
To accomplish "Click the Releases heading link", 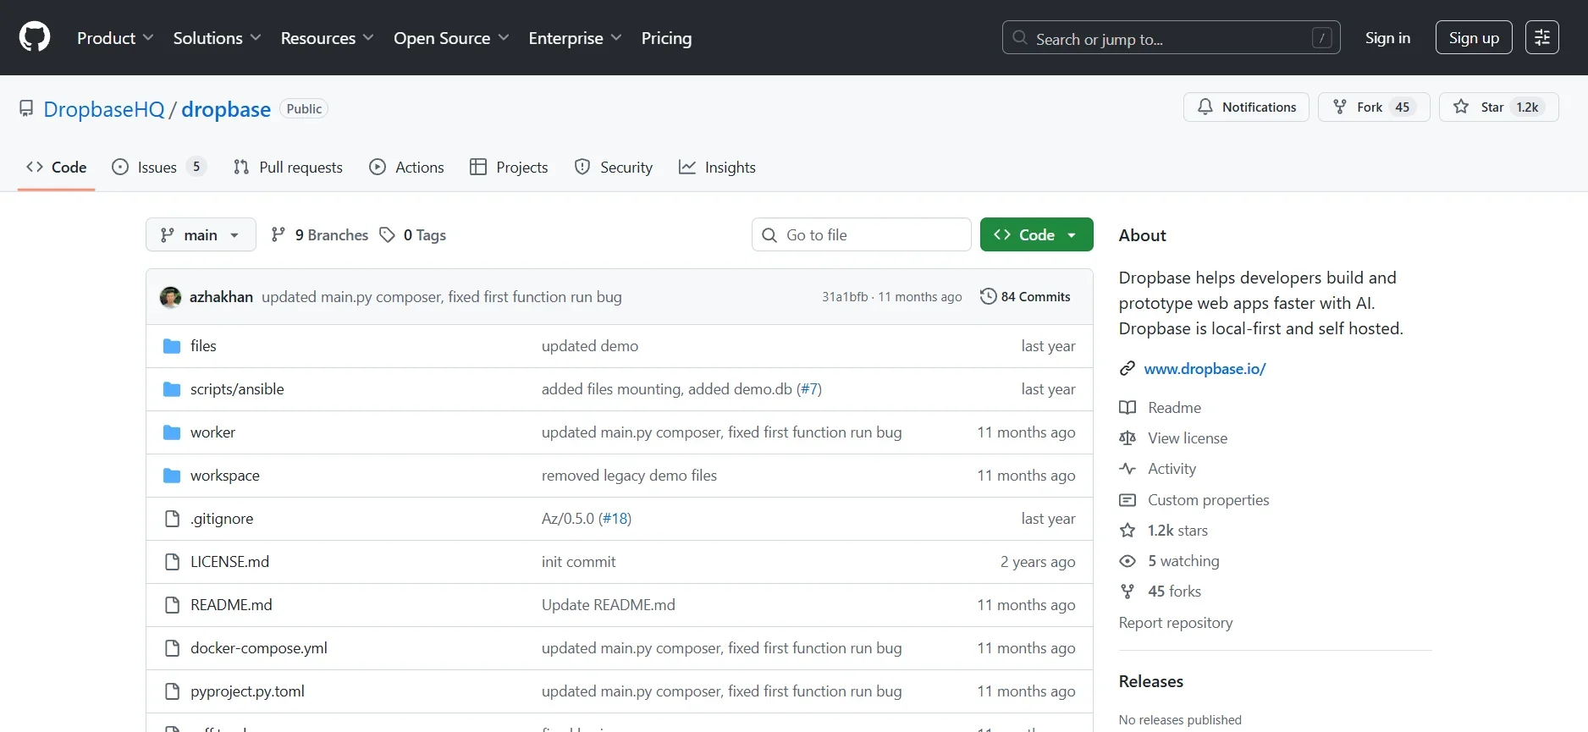I will point(1151,681).
